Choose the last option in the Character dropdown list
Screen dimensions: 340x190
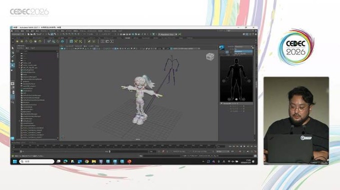(x=243, y=53)
